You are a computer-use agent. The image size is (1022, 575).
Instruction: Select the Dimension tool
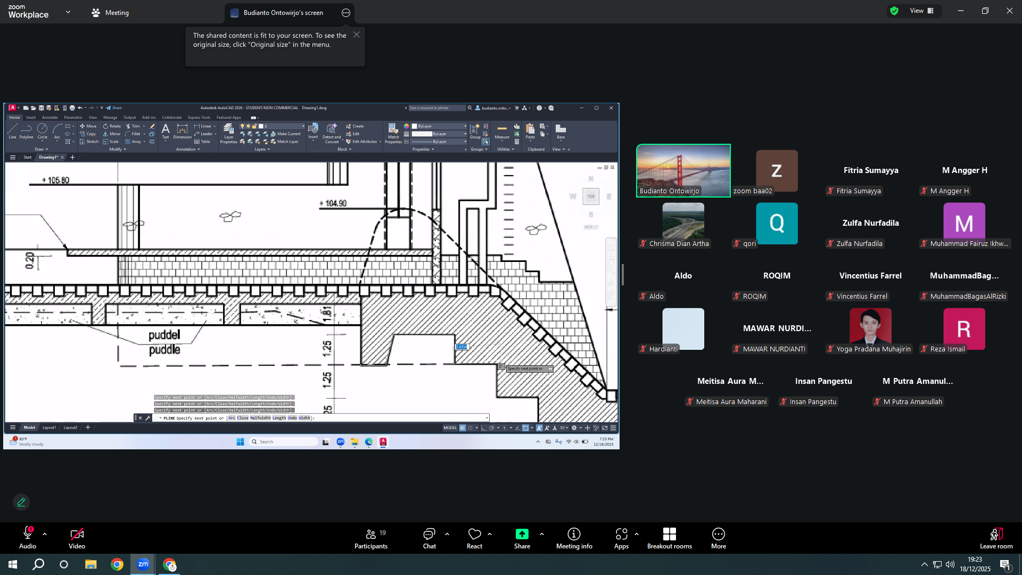coord(182,131)
